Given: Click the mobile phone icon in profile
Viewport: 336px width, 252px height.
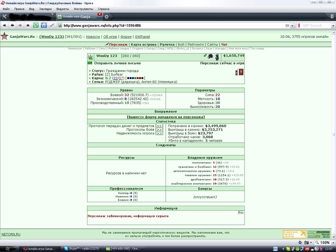Looking at the screenshot, I should 237,72.
